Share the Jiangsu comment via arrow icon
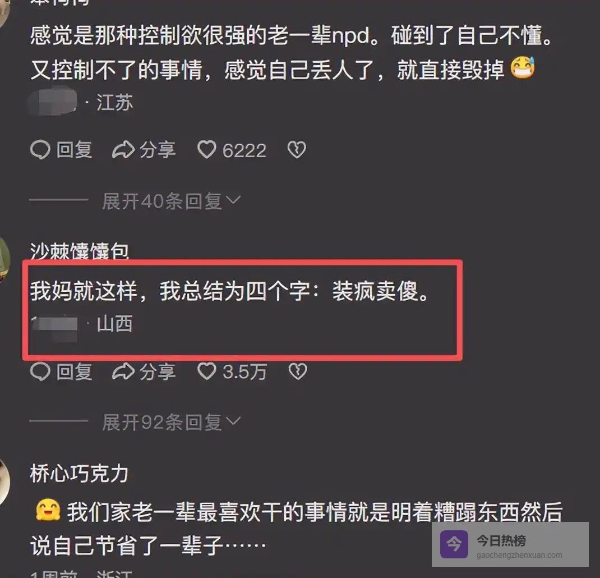This screenshot has width=600, height=578. 123,149
